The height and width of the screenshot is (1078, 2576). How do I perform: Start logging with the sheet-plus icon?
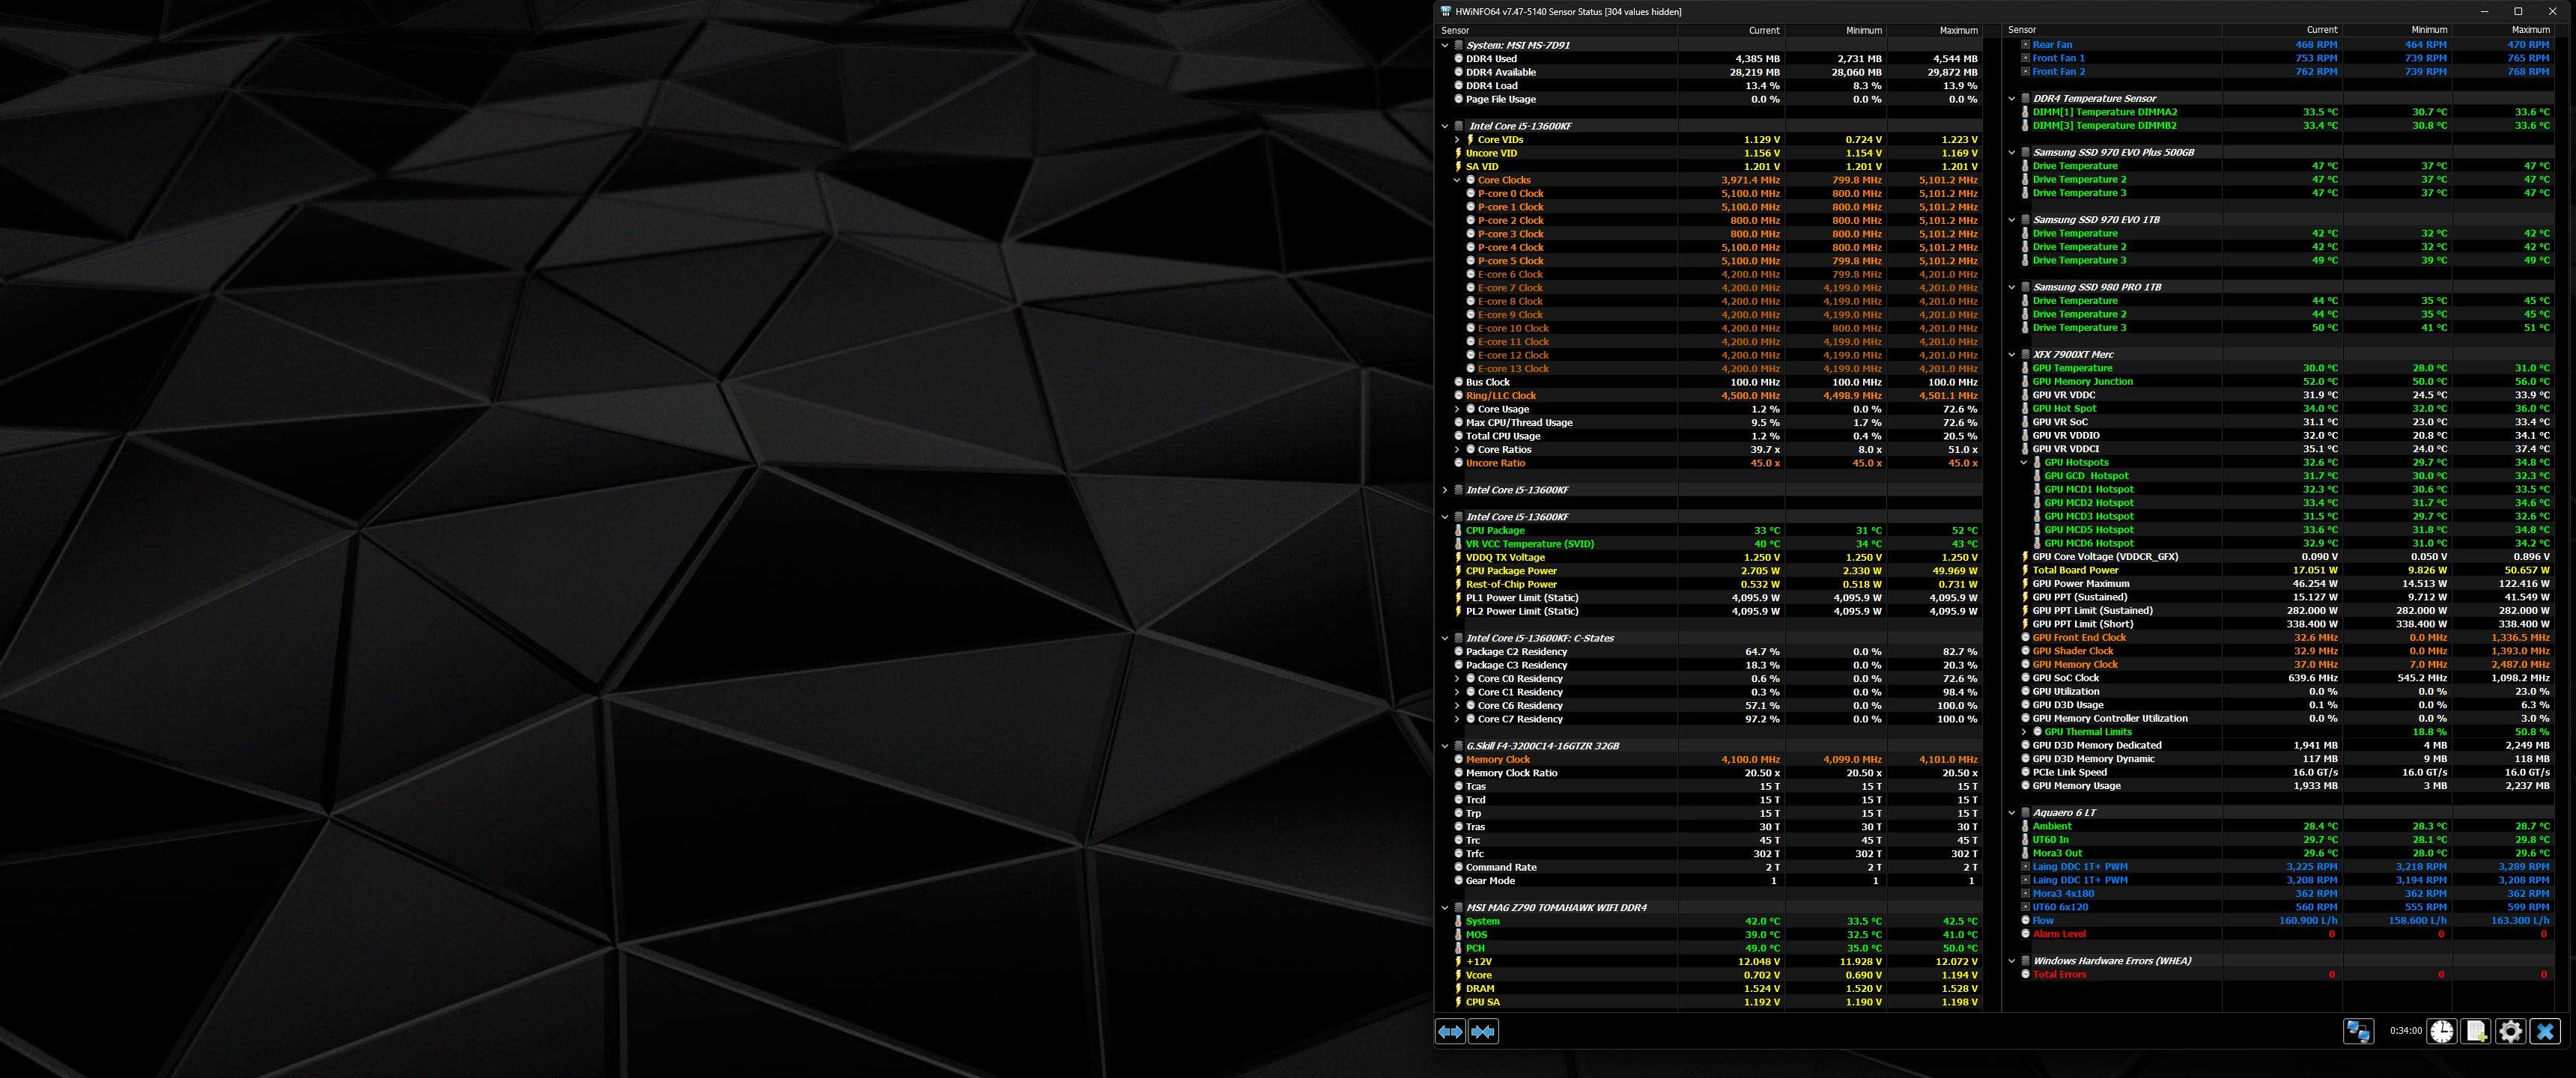2476,1031
